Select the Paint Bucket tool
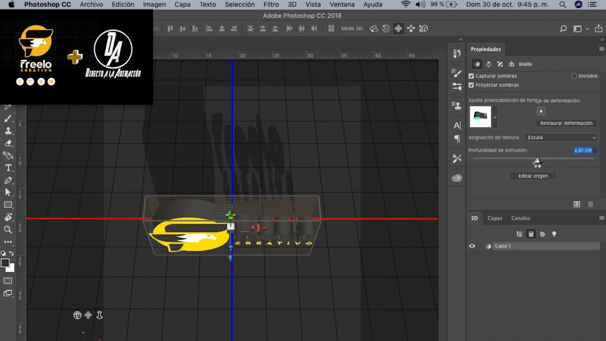 pos(8,155)
